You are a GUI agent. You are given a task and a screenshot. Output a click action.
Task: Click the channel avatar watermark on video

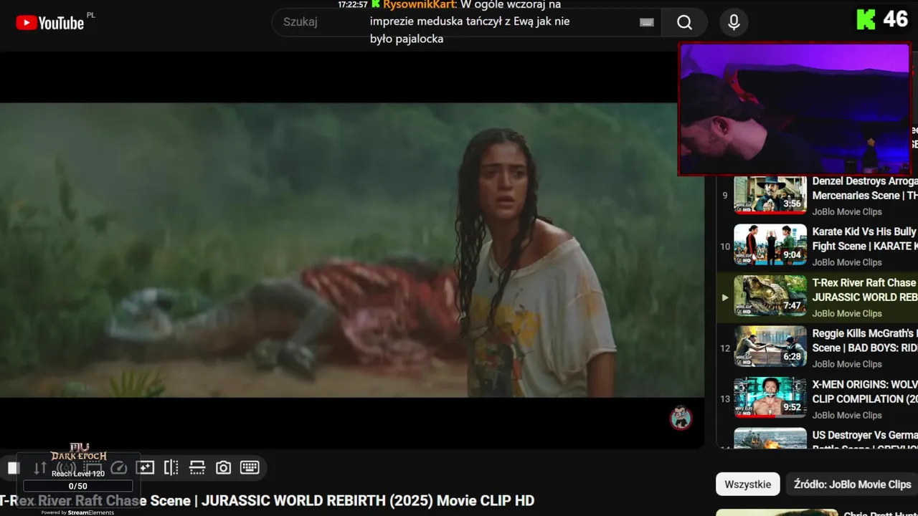tap(681, 417)
